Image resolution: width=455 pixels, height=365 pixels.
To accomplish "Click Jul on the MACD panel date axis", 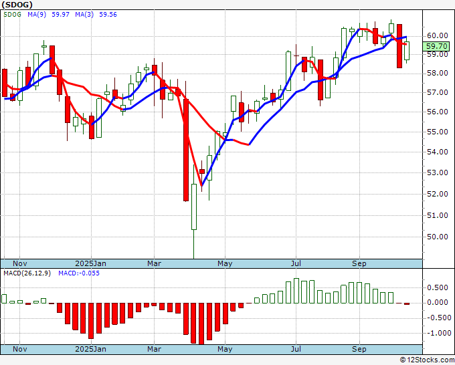I will coord(296,349).
